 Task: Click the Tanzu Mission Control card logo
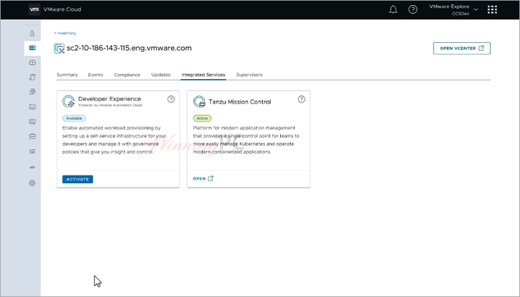point(200,101)
